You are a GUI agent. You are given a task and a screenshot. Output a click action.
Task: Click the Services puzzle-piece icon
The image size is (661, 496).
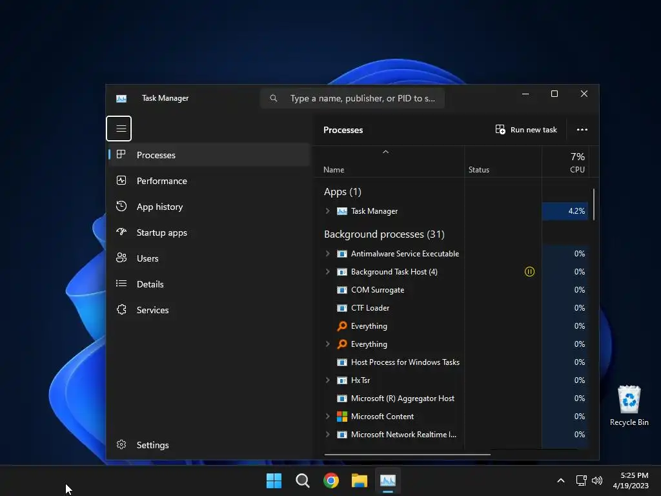pyautogui.click(x=121, y=309)
